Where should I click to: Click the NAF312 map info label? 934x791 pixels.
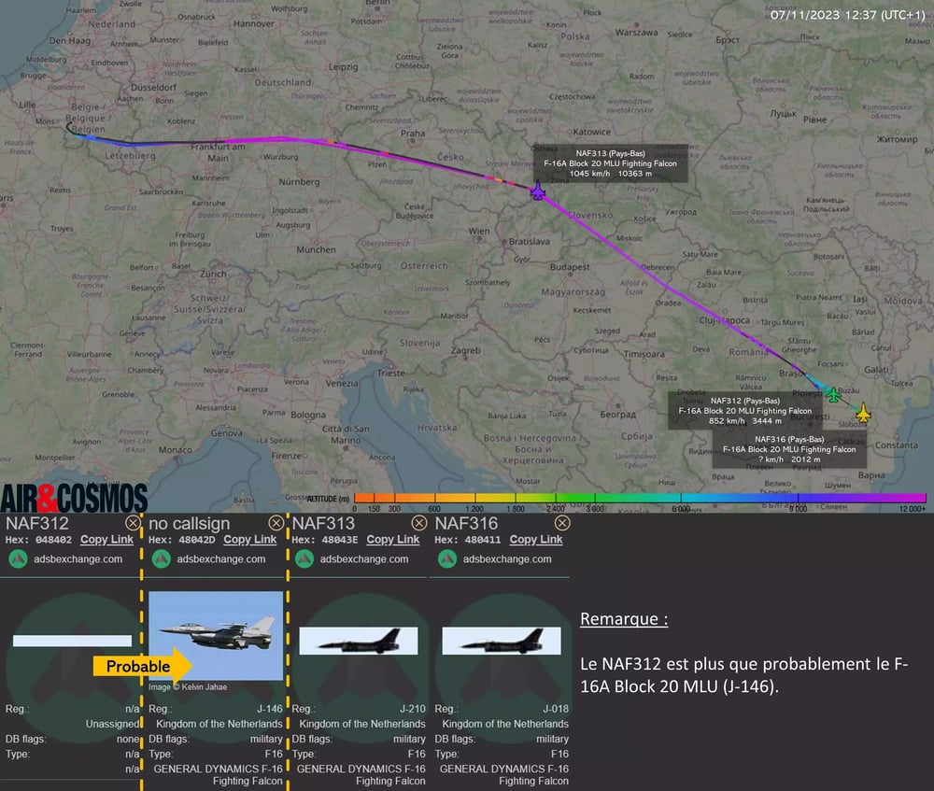click(745, 410)
